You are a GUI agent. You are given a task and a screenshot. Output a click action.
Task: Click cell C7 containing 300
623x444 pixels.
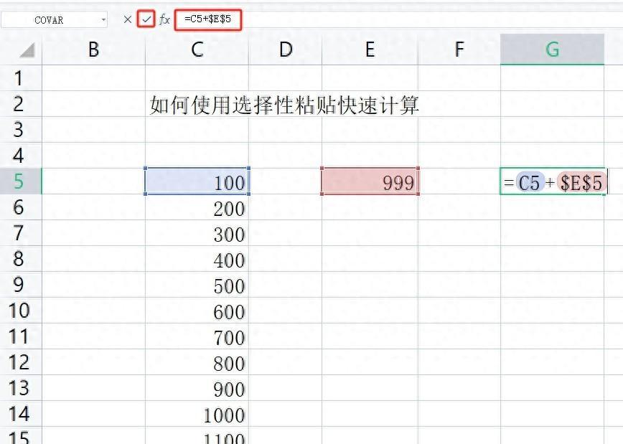197,232
